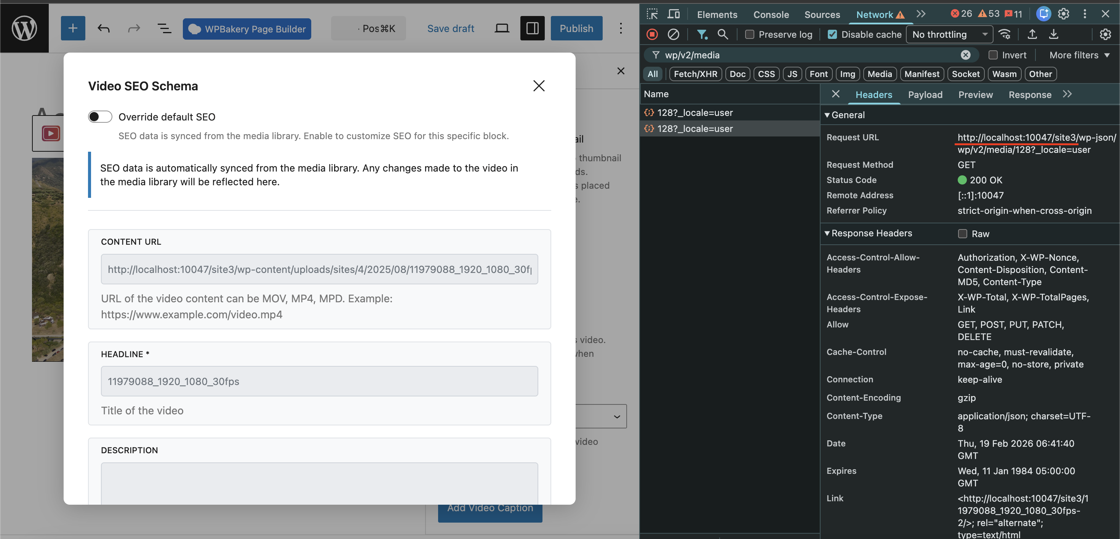
Task: Click the Headline input field
Action: (319, 381)
